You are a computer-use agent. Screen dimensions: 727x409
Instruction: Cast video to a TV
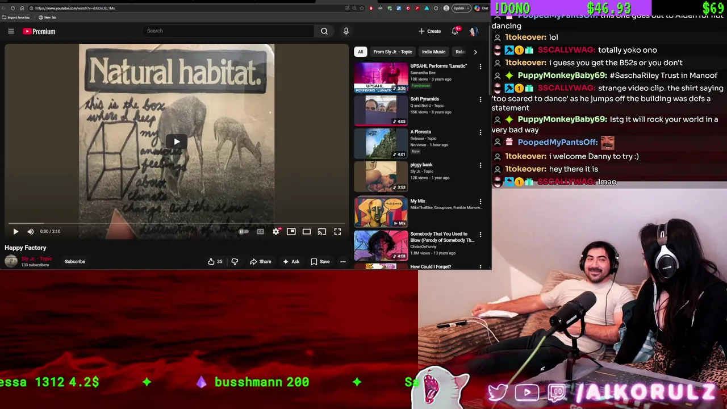(x=322, y=231)
